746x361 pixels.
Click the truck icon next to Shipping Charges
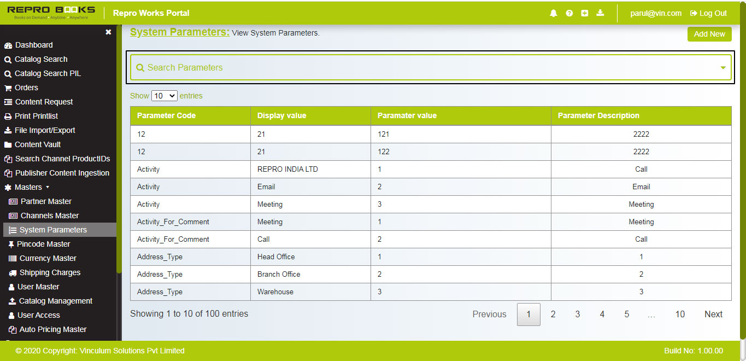point(12,272)
